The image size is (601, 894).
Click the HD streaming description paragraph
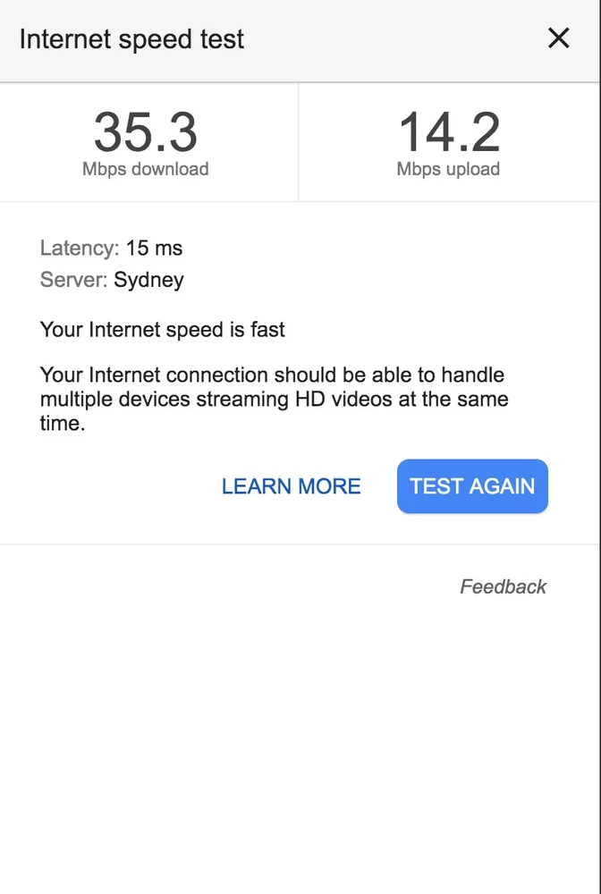coord(268,399)
